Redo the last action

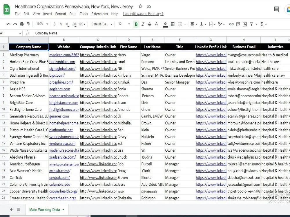coord(15,24)
